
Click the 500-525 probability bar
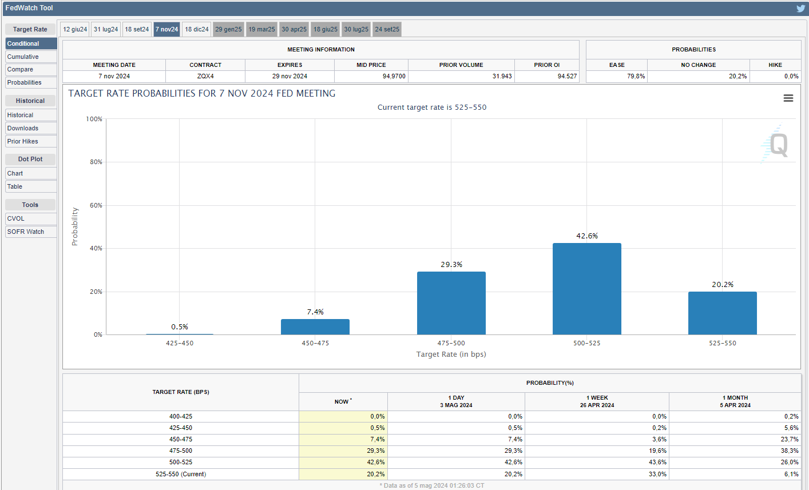coord(586,289)
